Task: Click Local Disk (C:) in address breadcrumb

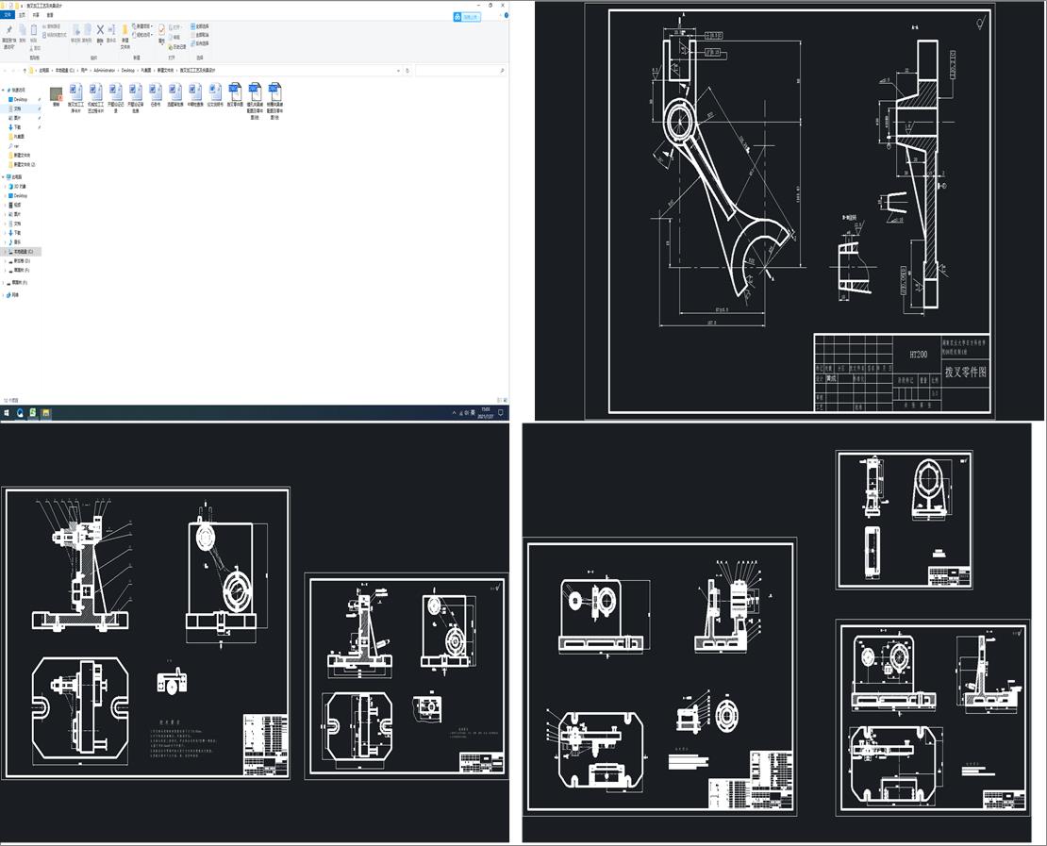Action: (65, 70)
